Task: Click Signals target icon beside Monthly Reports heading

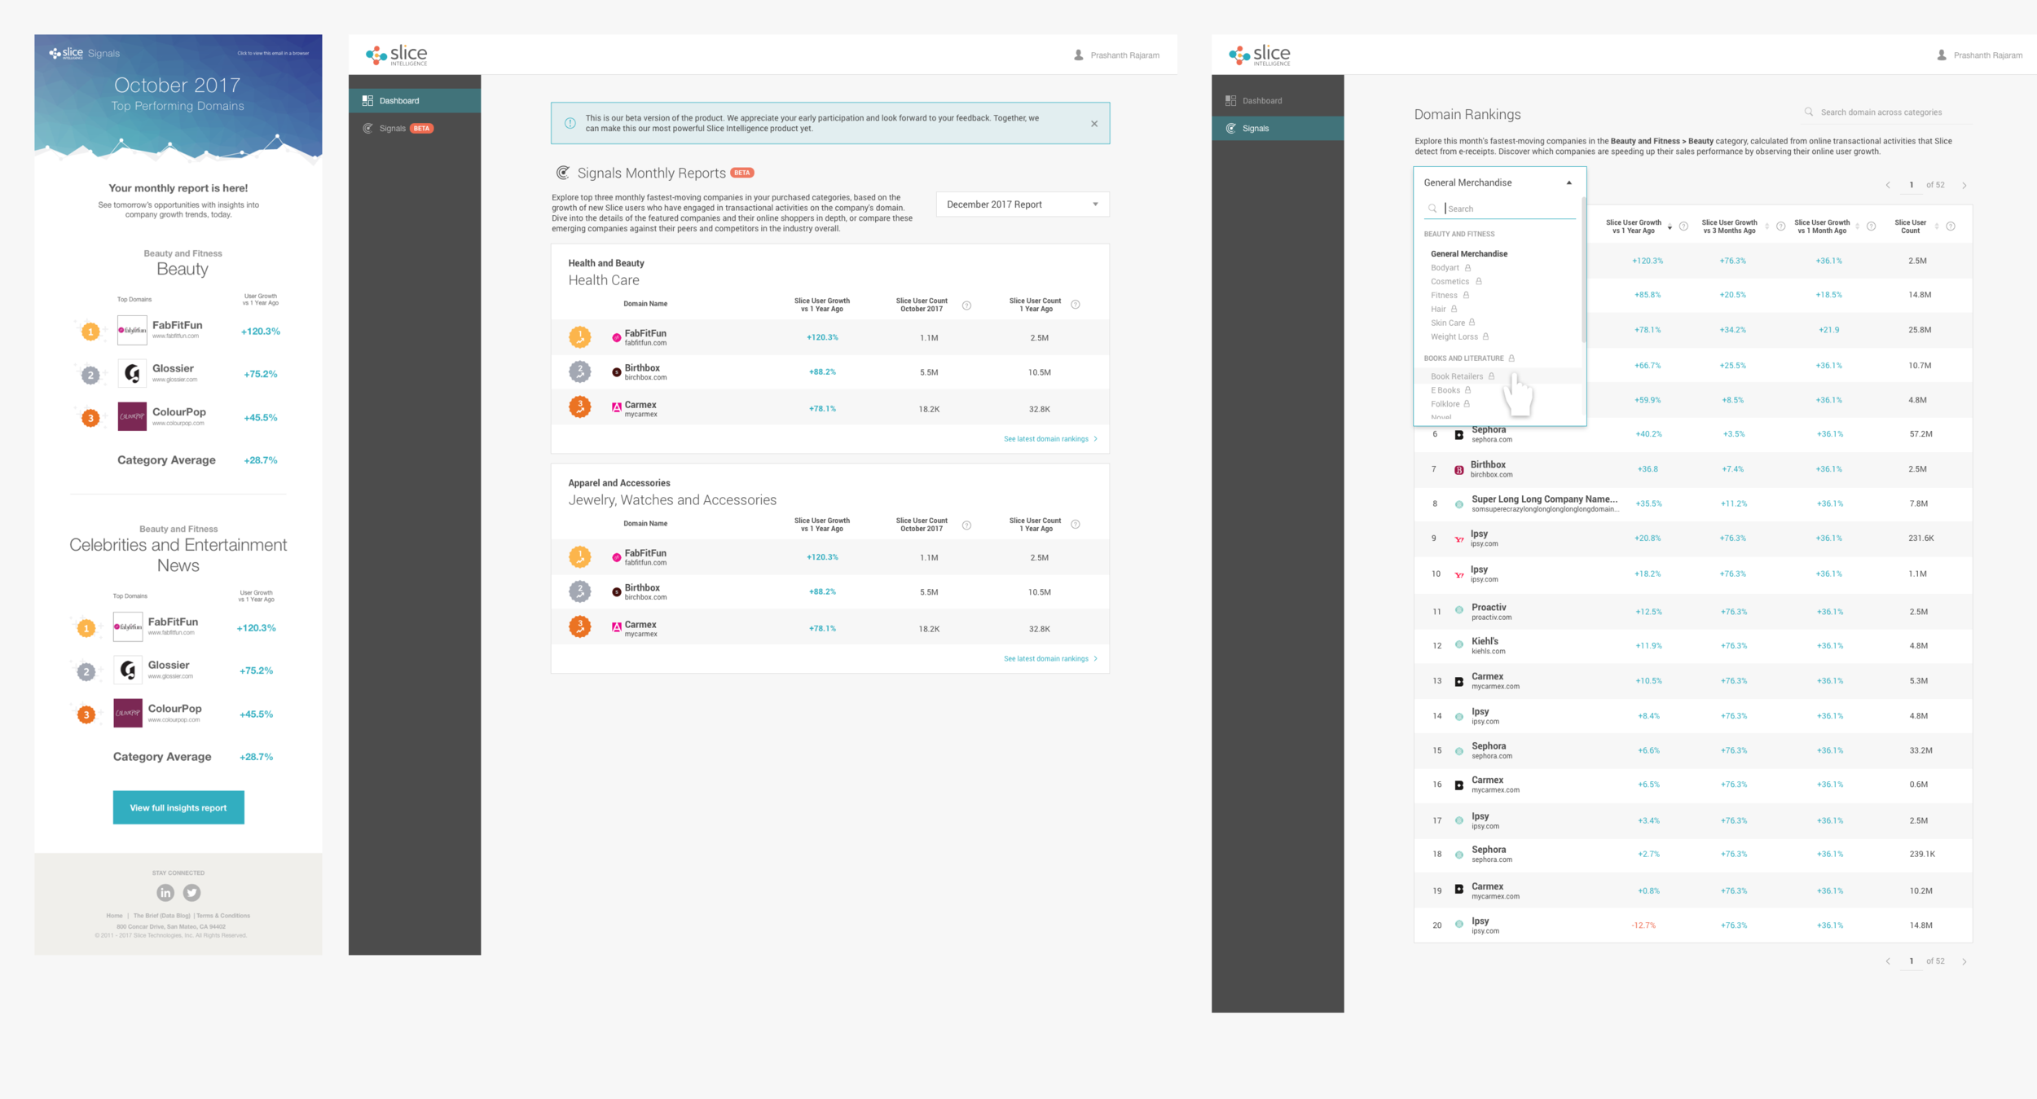Action: 562,173
